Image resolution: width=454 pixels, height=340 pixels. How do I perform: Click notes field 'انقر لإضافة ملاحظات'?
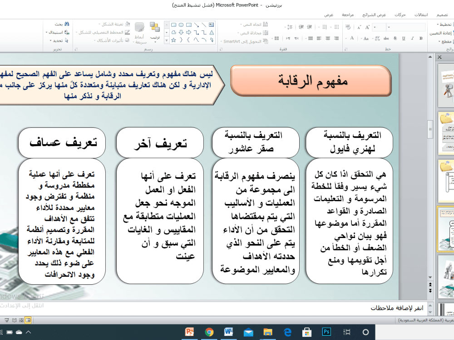396,308
